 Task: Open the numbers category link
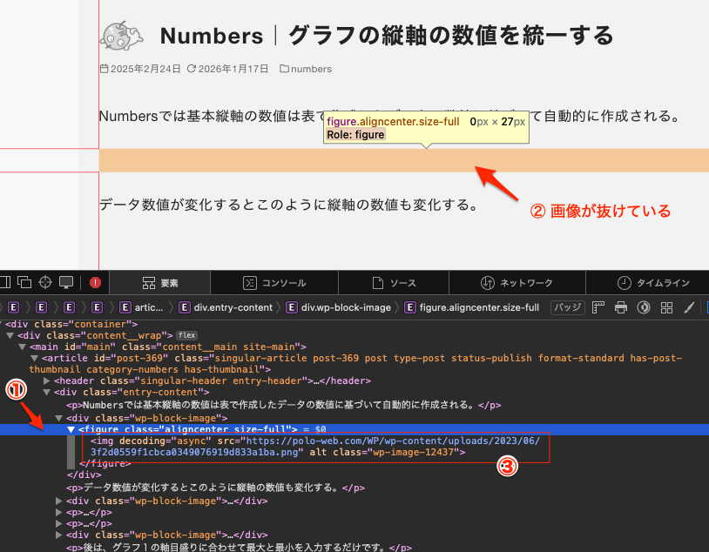coord(311,69)
